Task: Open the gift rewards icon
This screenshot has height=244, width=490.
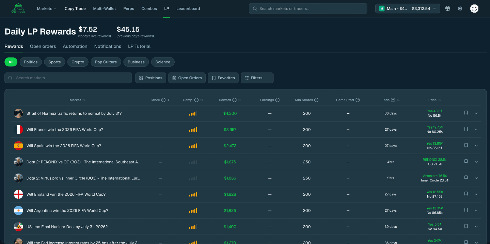Action: [447, 9]
